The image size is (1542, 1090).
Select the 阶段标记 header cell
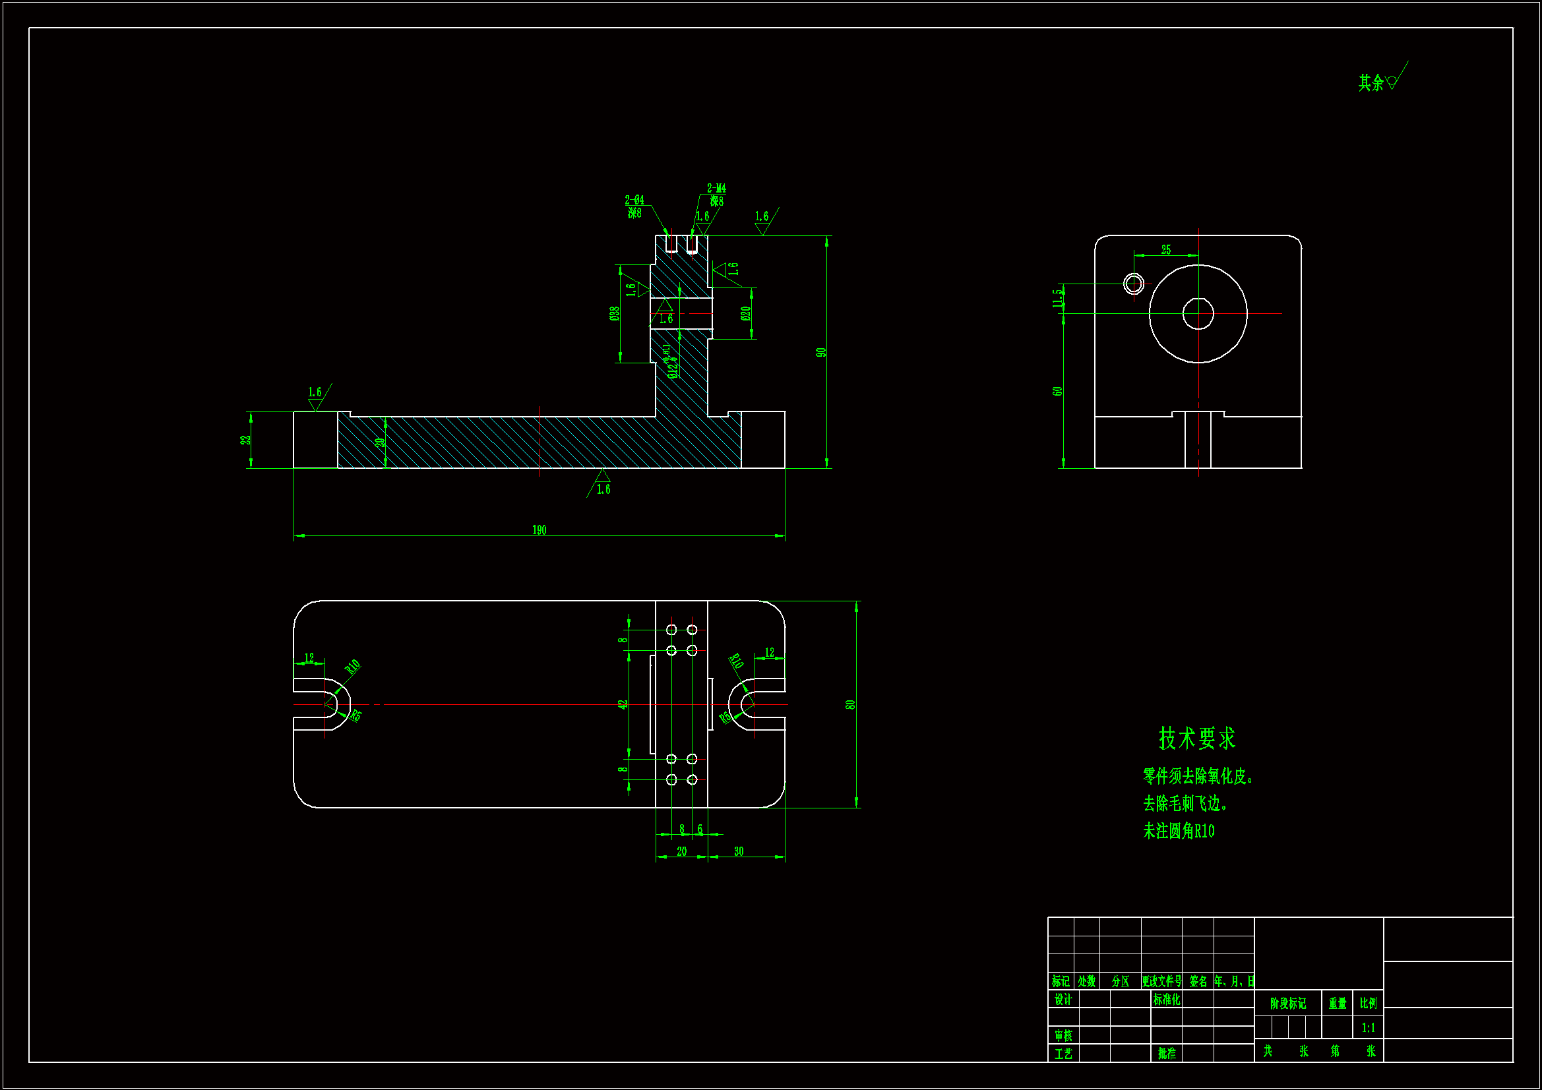click(x=1287, y=1004)
